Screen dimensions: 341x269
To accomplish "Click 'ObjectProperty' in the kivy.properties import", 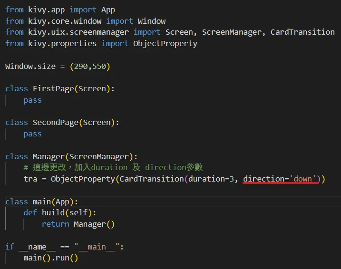I will tap(166, 43).
